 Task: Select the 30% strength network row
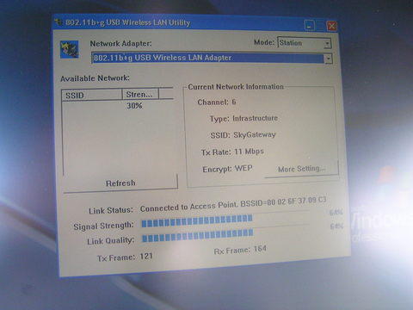point(118,106)
